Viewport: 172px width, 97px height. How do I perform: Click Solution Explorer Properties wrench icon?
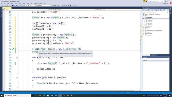pyautogui.click(x=164, y=10)
